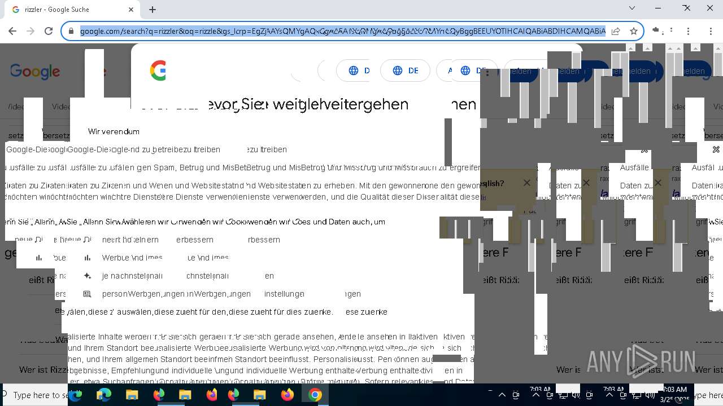Screen dimensions: 723x406
Task: Reload the current page
Action: pyautogui.click(x=49, y=31)
